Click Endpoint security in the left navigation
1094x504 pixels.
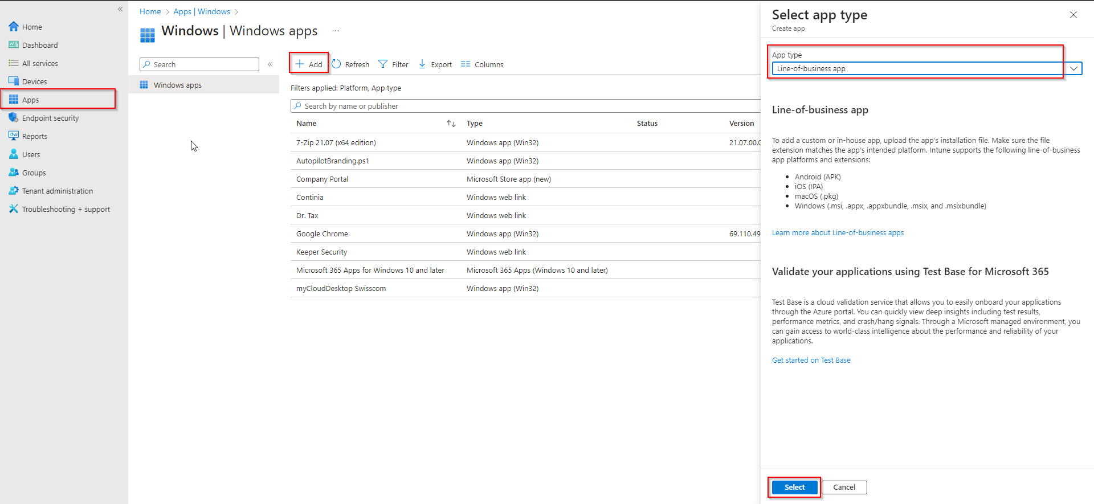click(x=50, y=118)
